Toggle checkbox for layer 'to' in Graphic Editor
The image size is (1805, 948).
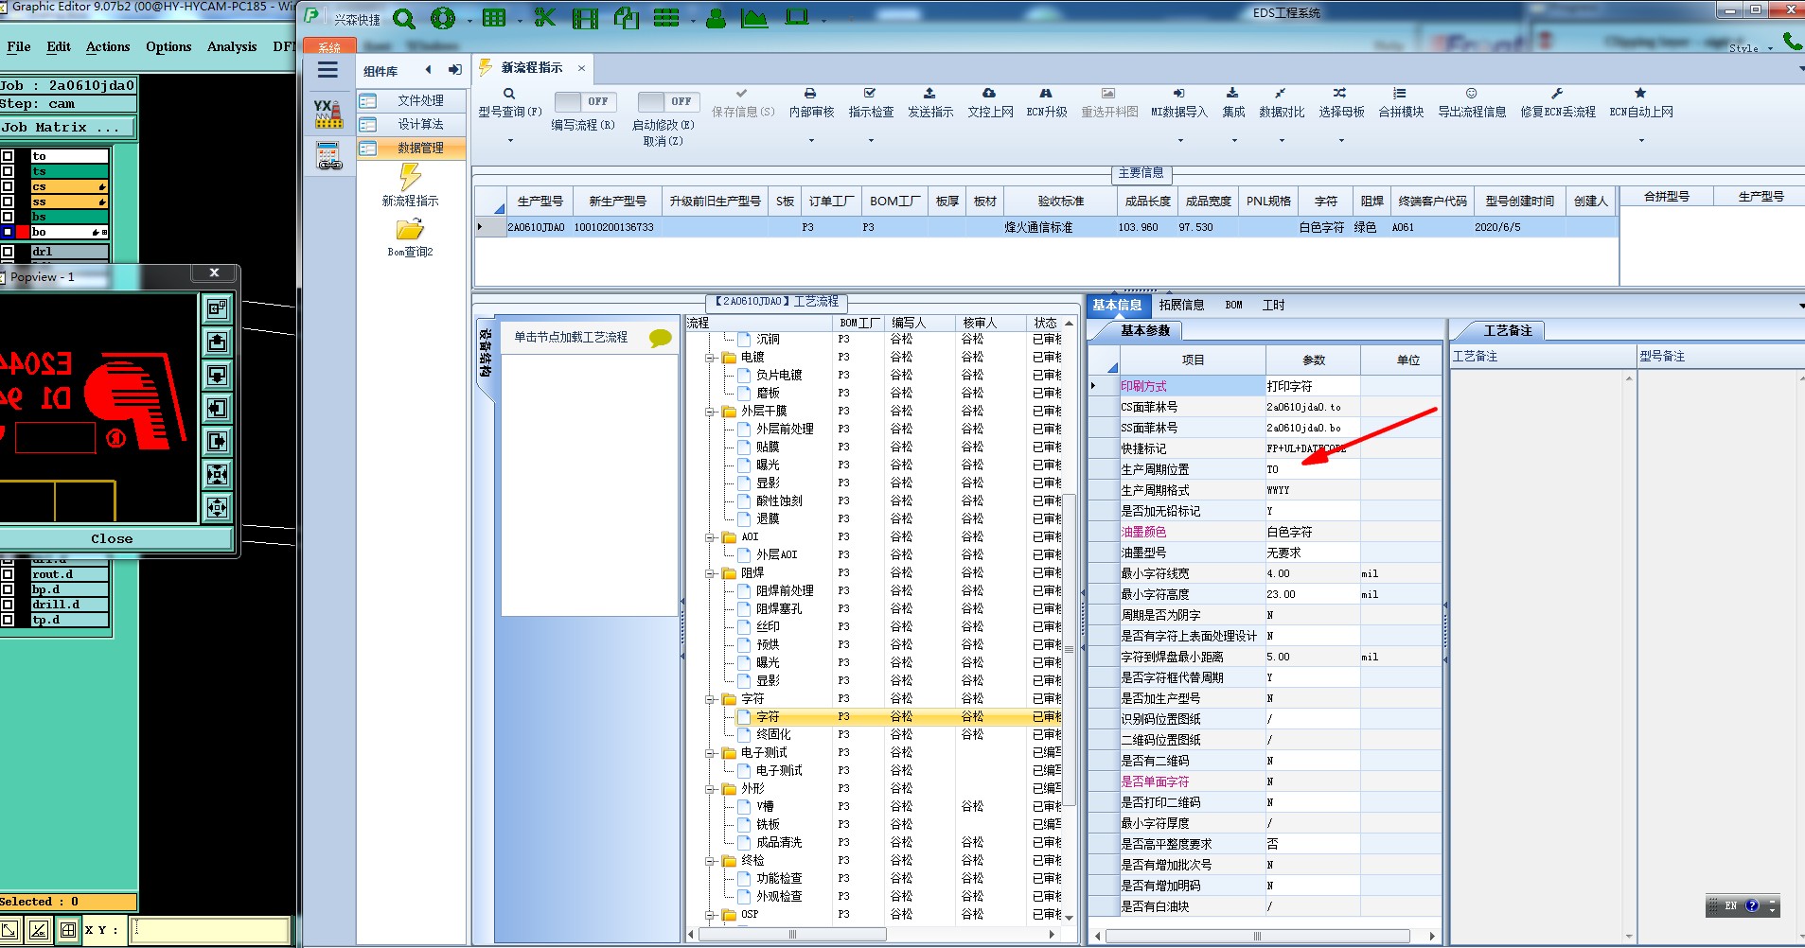click(8, 156)
